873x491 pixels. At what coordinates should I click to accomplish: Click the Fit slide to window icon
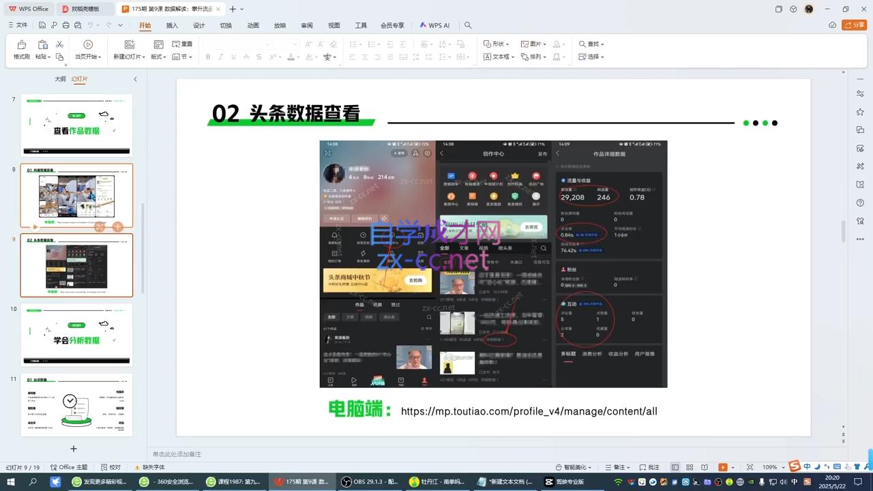pyautogui.click(x=750, y=467)
